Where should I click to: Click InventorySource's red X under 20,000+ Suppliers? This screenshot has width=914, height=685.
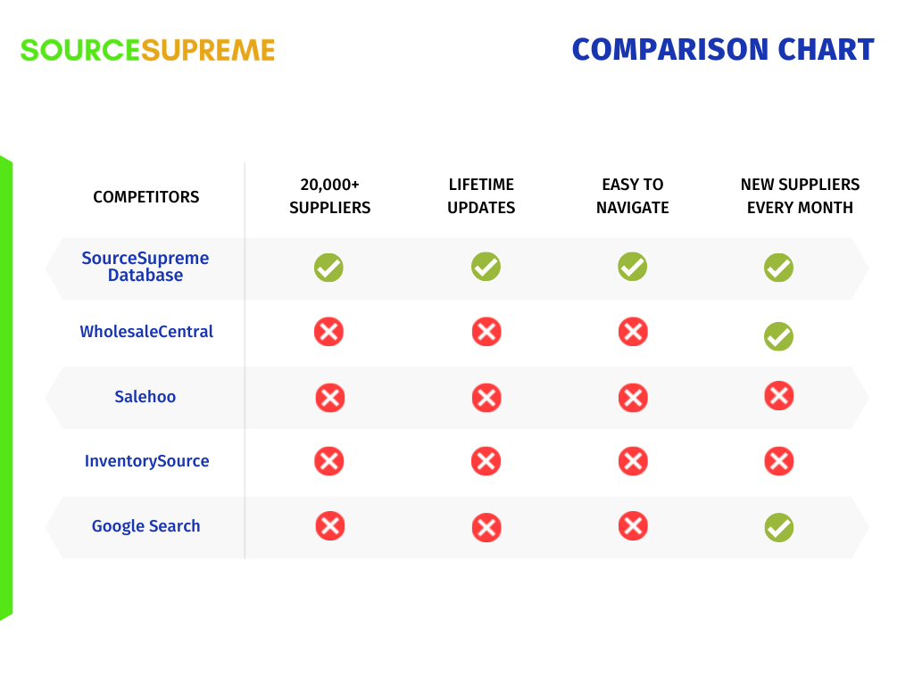(328, 461)
